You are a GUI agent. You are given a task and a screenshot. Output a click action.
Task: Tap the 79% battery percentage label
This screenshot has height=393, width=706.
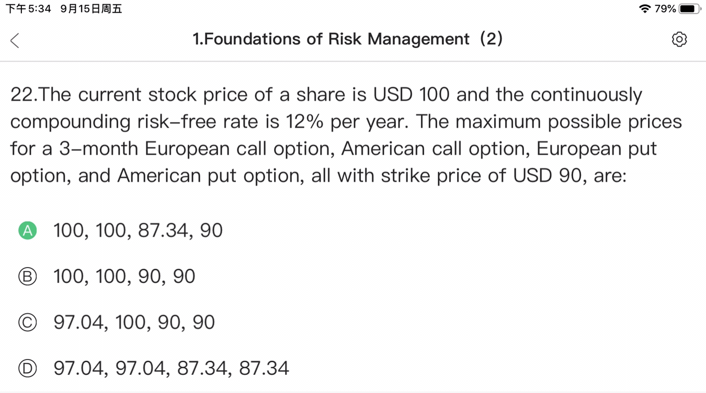[665, 8]
